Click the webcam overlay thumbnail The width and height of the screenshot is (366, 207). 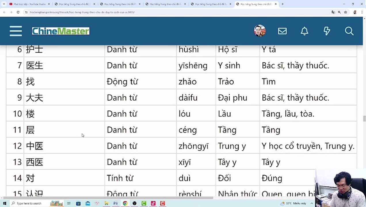[x=340, y=187]
